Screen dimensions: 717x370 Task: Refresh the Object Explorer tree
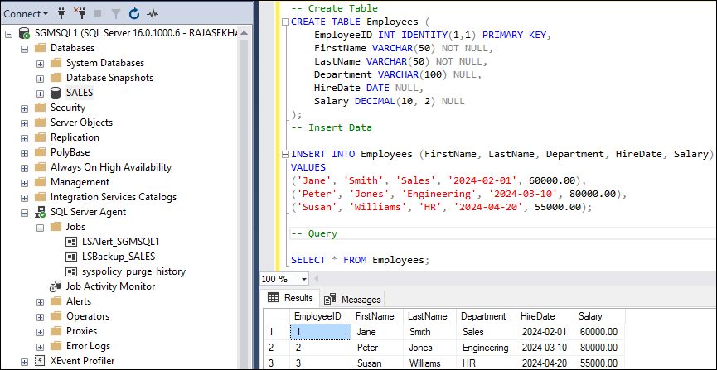[133, 13]
